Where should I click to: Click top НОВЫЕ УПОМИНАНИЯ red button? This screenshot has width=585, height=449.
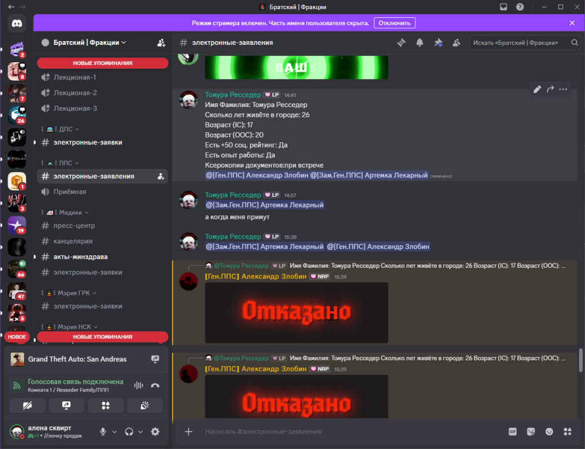tap(102, 63)
